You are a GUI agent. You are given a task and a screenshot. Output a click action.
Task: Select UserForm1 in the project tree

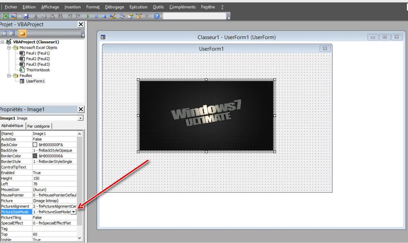pos(35,81)
